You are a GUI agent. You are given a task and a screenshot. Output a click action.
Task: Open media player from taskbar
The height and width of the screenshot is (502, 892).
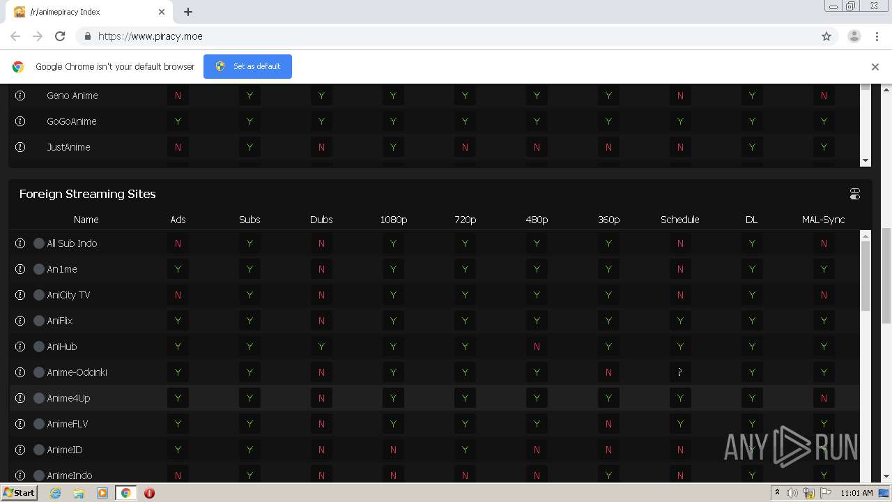[x=102, y=493]
